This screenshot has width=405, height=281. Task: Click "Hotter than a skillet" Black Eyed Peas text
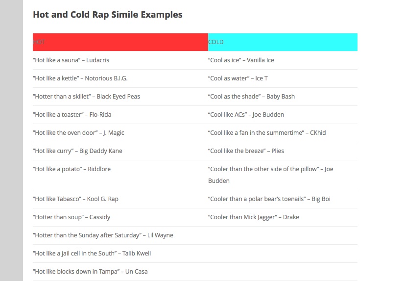(86, 97)
